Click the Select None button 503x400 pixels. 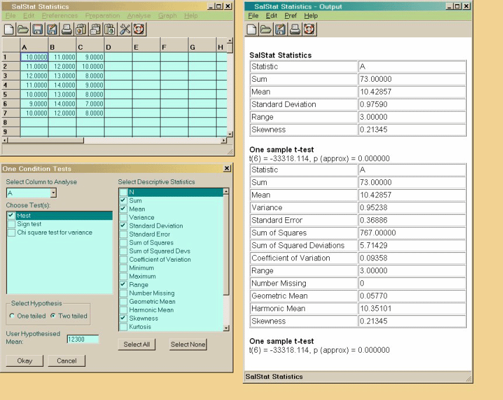pos(188,345)
